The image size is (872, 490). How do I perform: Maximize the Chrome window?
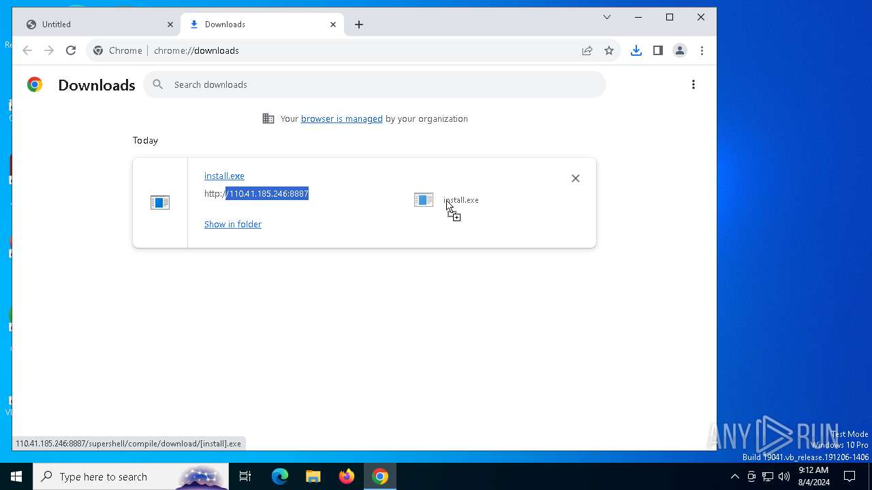click(670, 17)
